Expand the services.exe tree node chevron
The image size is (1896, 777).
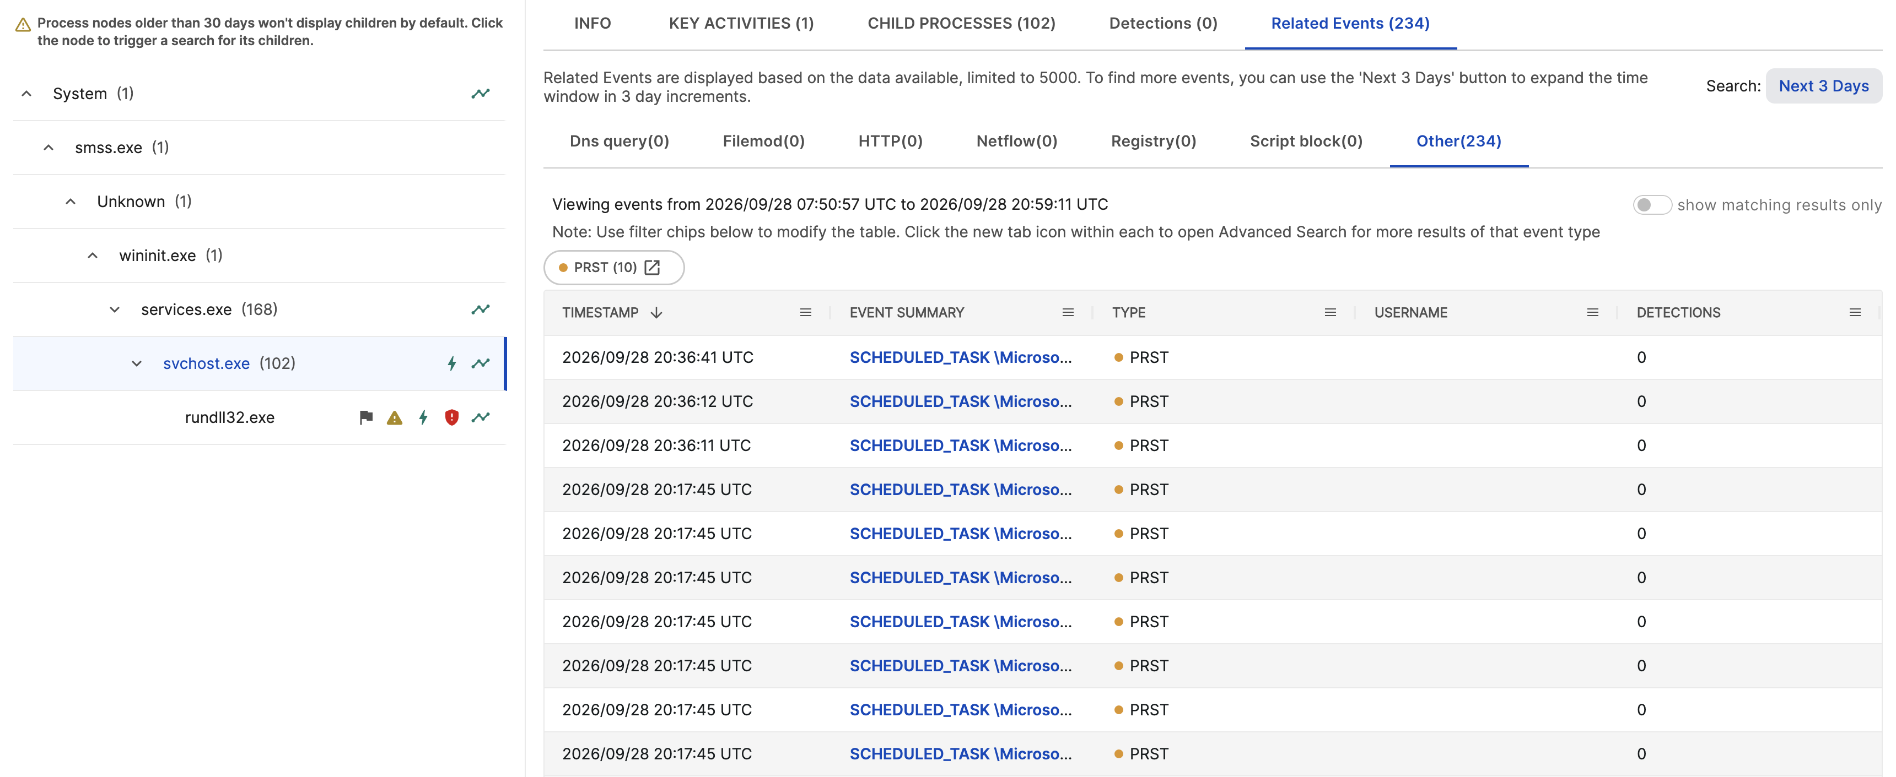point(115,309)
